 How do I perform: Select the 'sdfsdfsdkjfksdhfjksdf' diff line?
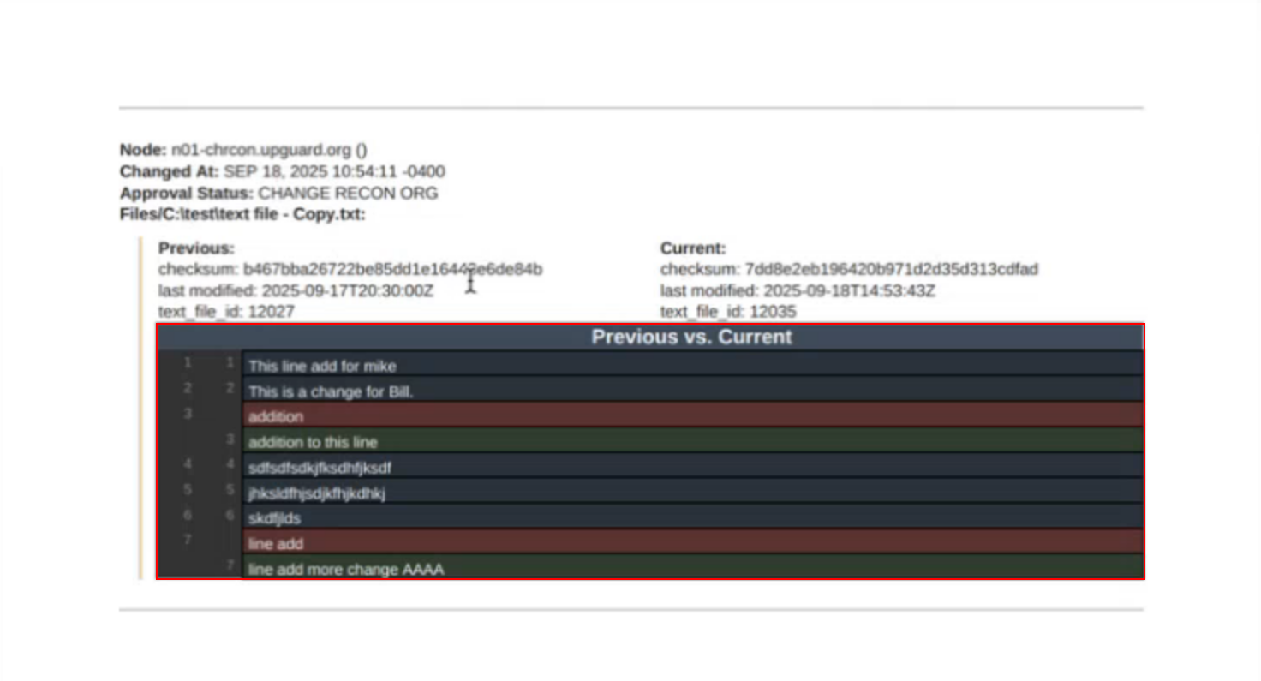tap(320, 468)
